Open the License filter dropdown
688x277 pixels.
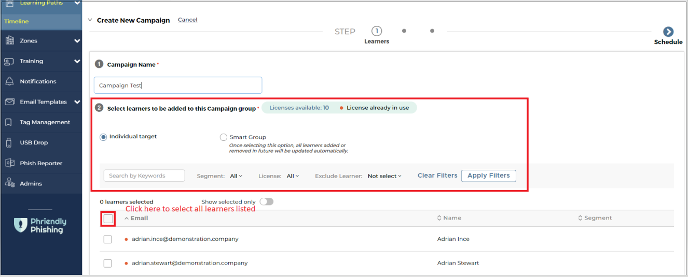293,176
